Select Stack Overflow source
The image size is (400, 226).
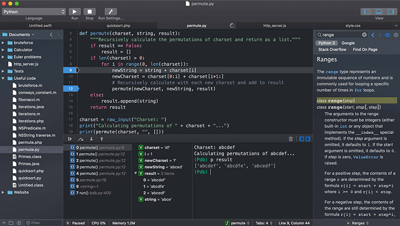click(x=332, y=49)
